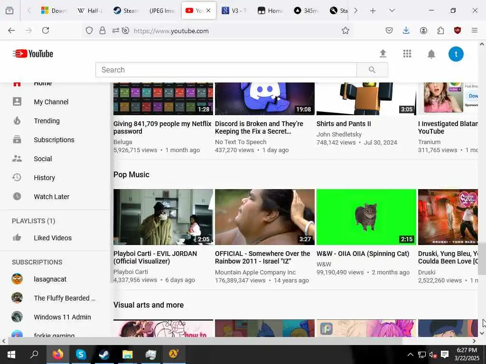Click the search magnifier button
This screenshot has width=486, height=364.
(x=372, y=70)
